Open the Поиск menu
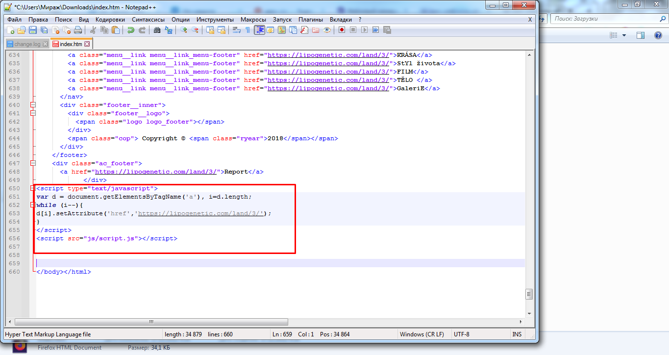 click(x=63, y=20)
